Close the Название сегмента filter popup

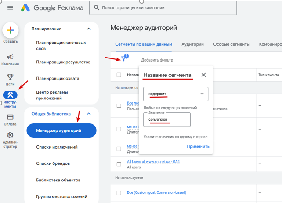(x=203, y=75)
